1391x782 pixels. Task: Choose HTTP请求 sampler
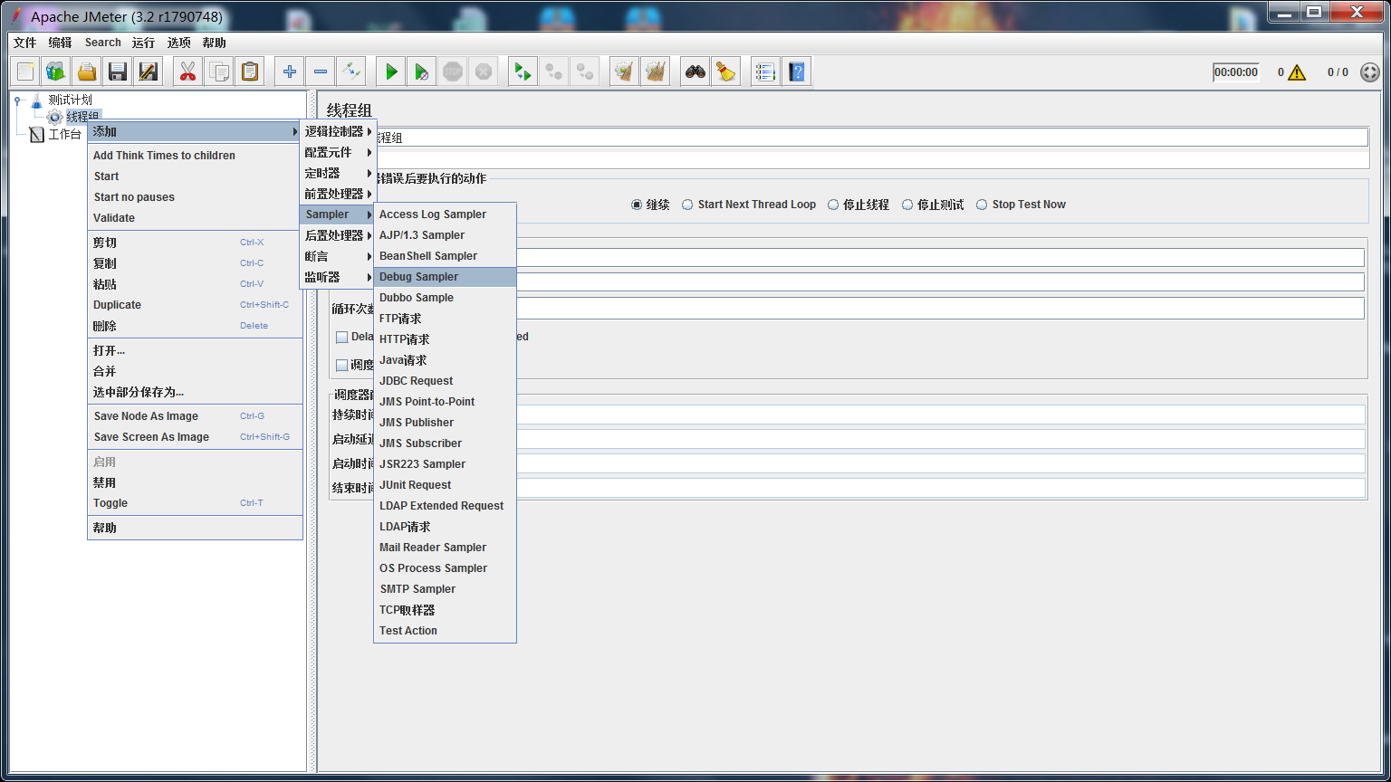pyautogui.click(x=445, y=339)
